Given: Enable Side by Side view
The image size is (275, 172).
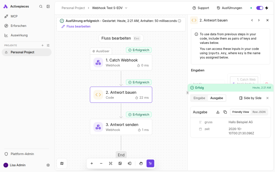Looking at the screenshot, I should point(250,98).
